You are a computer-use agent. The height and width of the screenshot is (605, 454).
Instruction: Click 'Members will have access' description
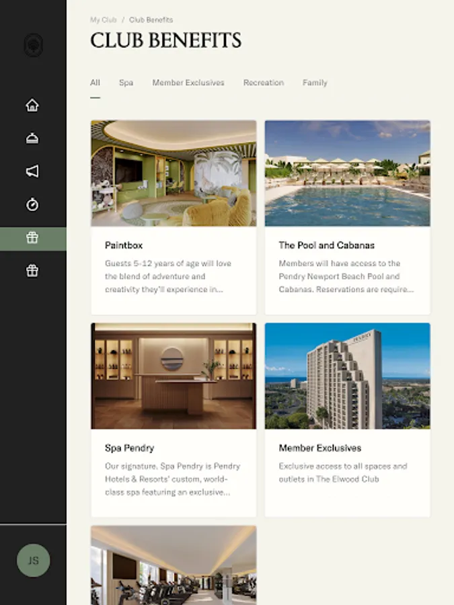[346, 276]
